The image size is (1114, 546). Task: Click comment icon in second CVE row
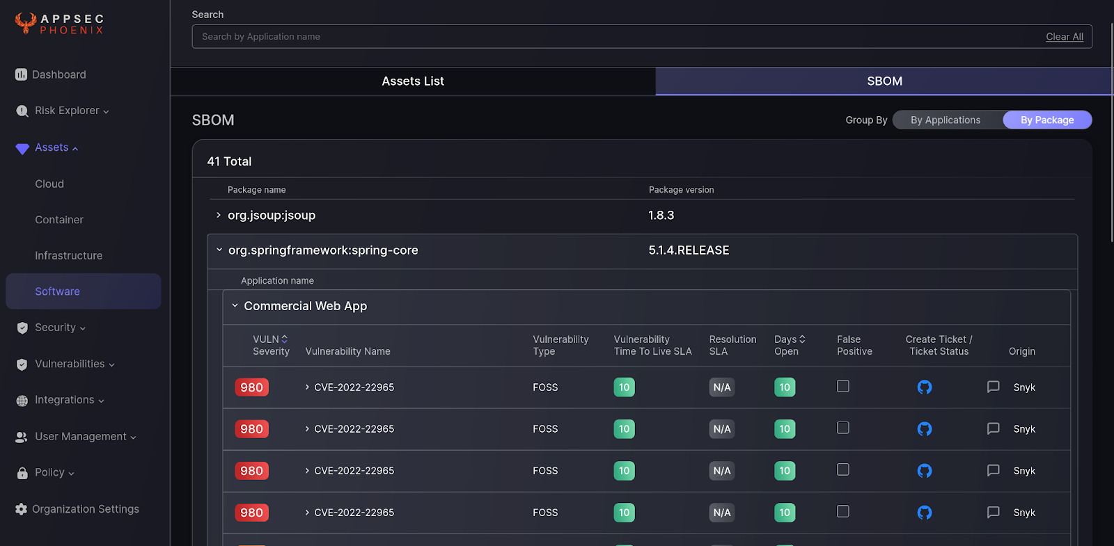coord(993,428)
